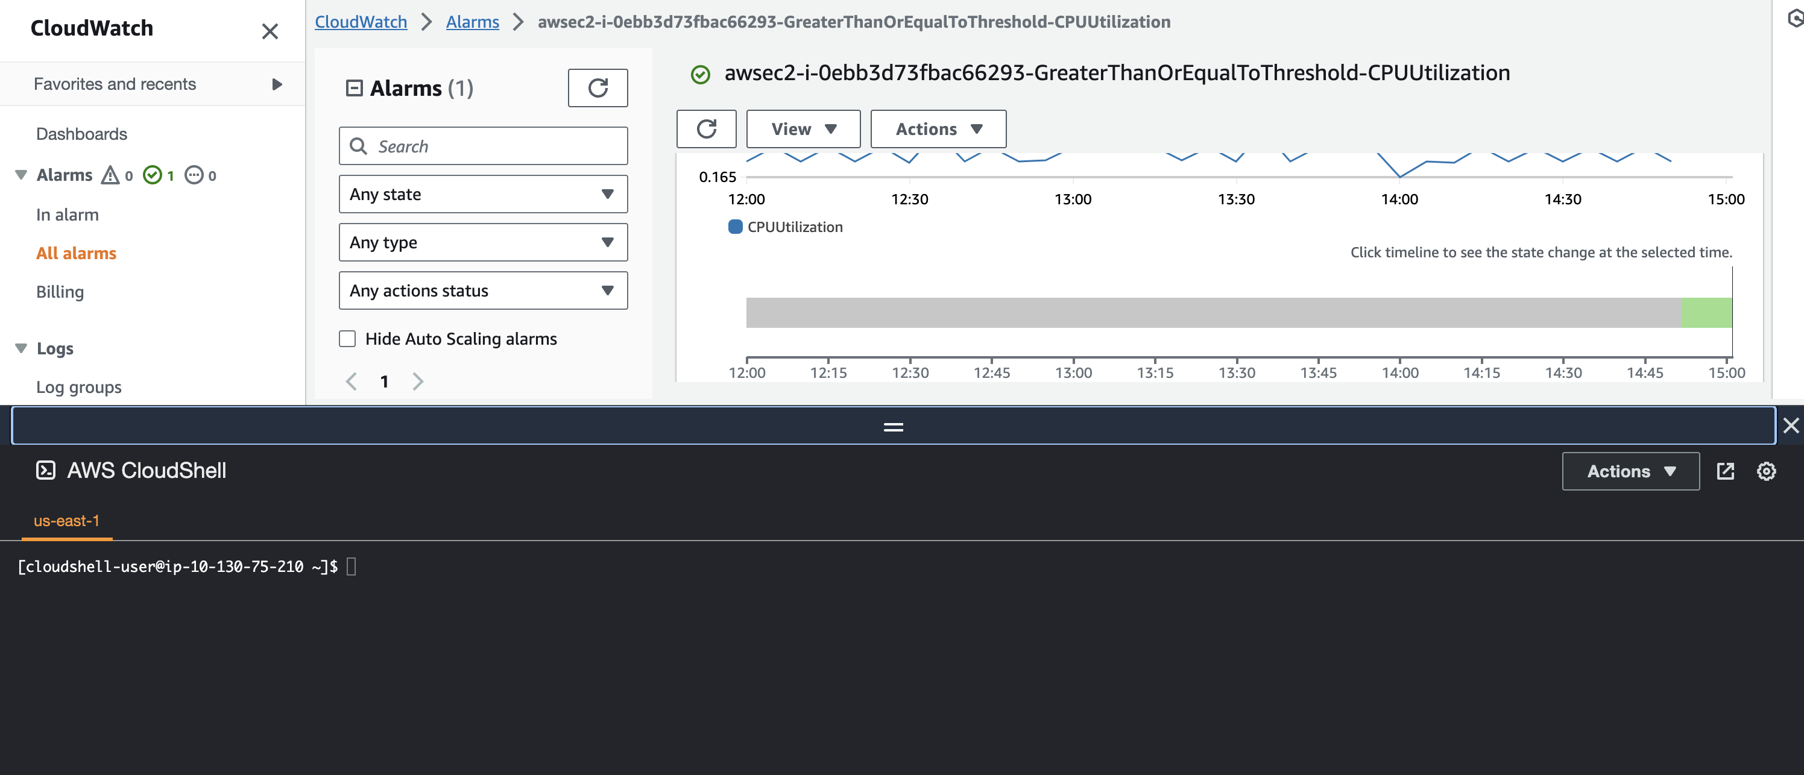Viewport: 1804px width, 775px height.
Task: Enable Hide Auto Scaling alarms checkbox
Action: click(x=347, y=339)
